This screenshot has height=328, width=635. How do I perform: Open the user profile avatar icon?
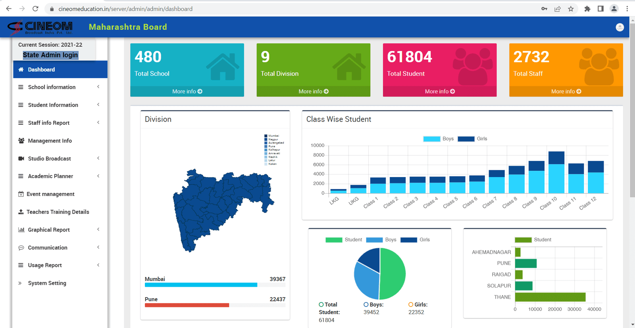pos(620,27)
